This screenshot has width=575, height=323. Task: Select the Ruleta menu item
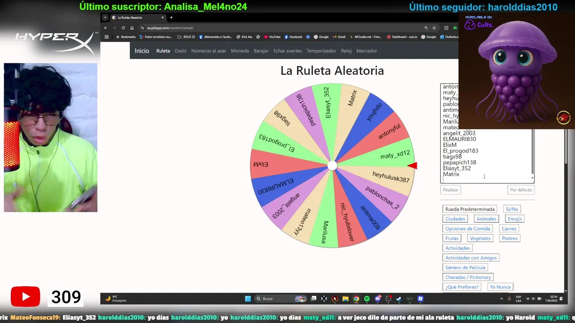(x=163, y=51)
